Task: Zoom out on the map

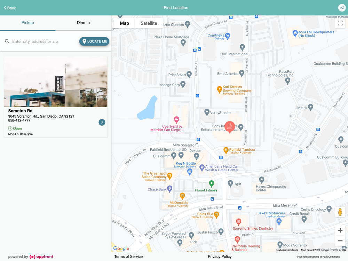Action: point(340,241)
